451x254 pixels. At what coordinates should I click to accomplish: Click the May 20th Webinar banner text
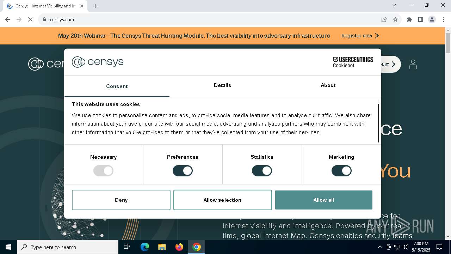(x=194, y=36)
